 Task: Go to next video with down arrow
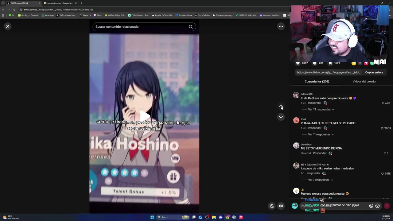281,117
